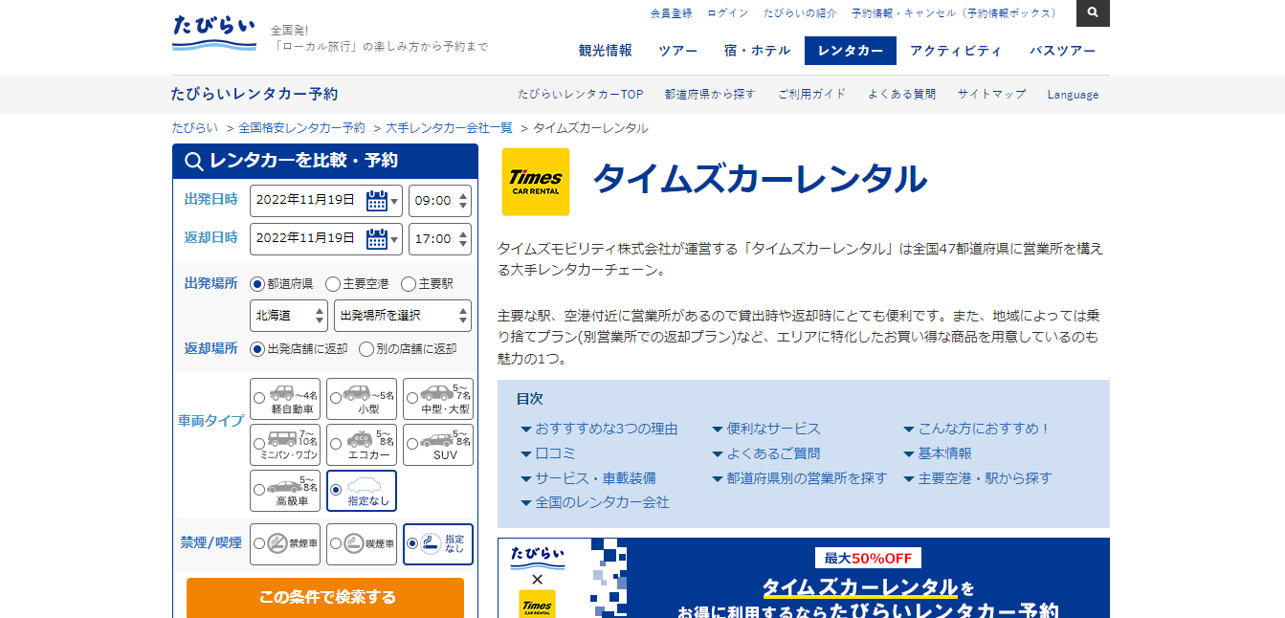Viewport: 1285px width, 618px height.
Task: Open the departure date calendar icon
Action: pos(376,201)
